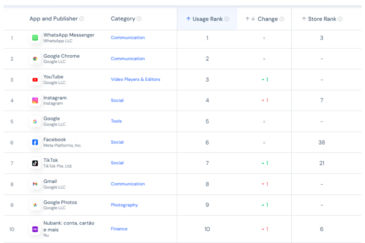Click the WhatsApp Messenger app icon
This screenshot has height=243, width=365.
tap(35, 38)
